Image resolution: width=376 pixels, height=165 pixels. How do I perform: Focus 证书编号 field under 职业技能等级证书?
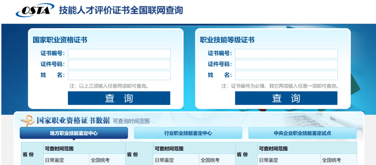(x=286, y=54)
